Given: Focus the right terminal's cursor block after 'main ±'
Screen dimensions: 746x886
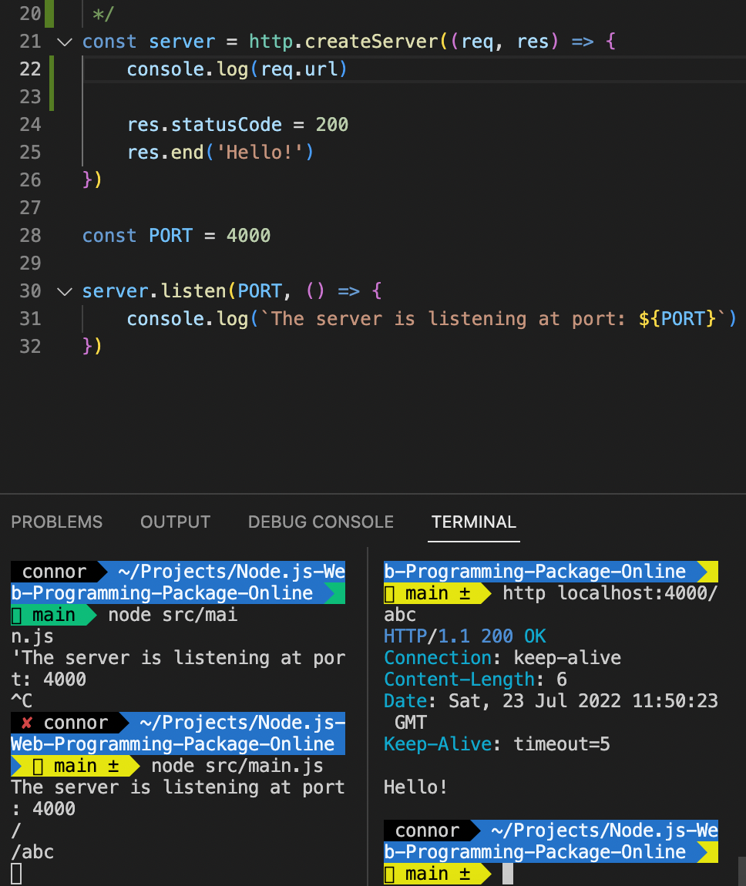Looking at the screenshot, I should [x=508, y=874].
